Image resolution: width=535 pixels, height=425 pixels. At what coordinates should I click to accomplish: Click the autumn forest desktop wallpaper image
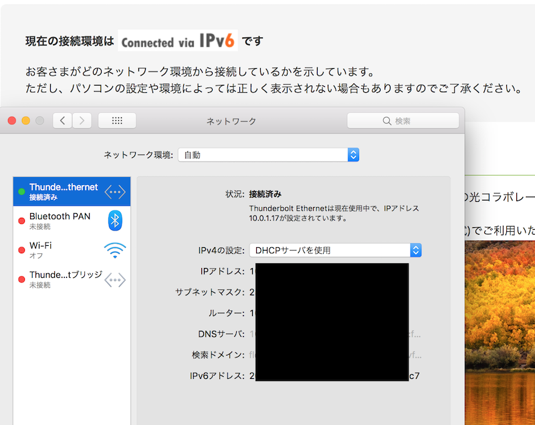click(x=500, y=333)
